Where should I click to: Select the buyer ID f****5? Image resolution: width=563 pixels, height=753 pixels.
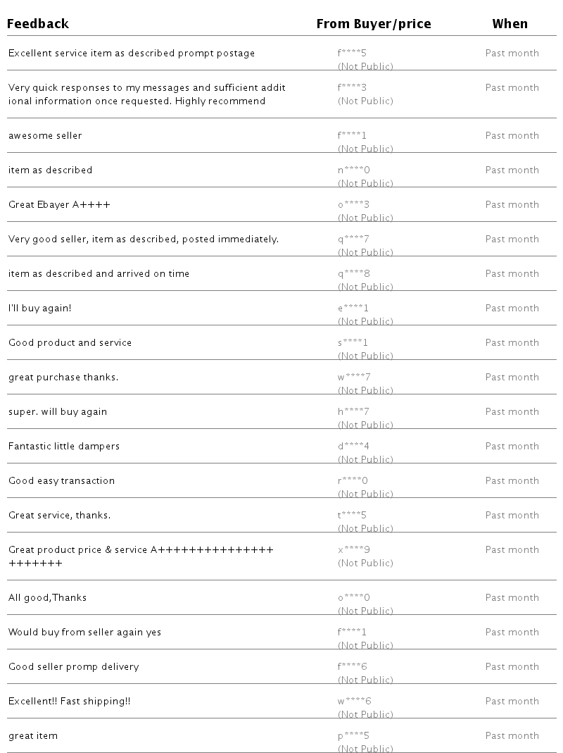(x=352, y=53)
